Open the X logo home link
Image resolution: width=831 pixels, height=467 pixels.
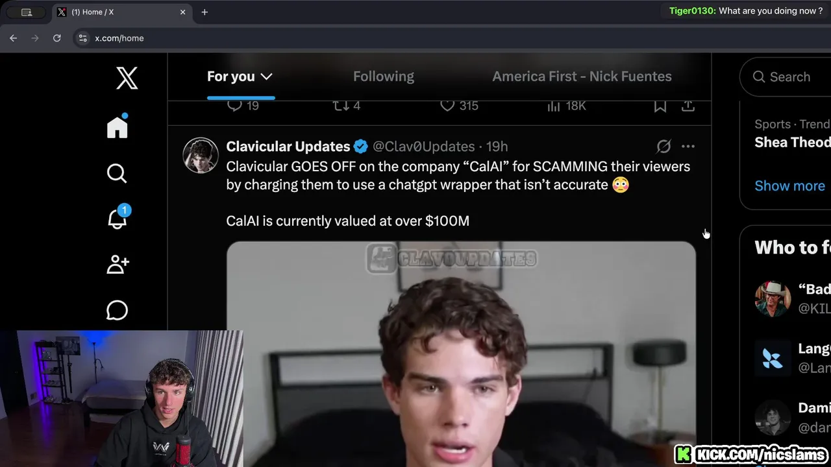coord(127,78)
